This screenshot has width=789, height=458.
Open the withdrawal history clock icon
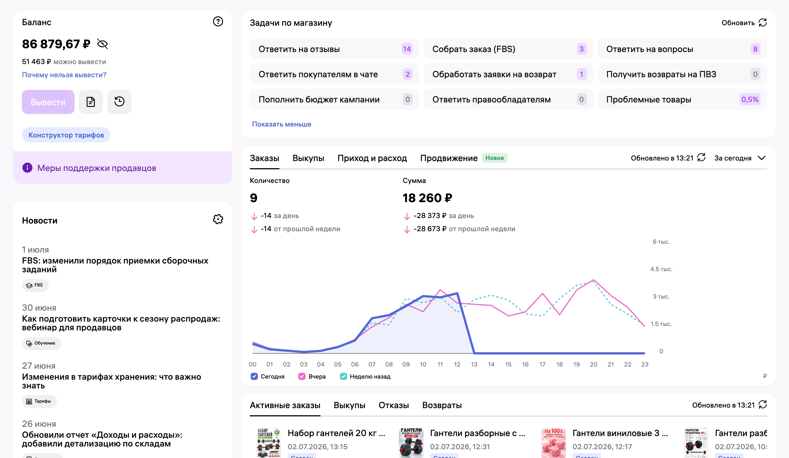point(119,102)
